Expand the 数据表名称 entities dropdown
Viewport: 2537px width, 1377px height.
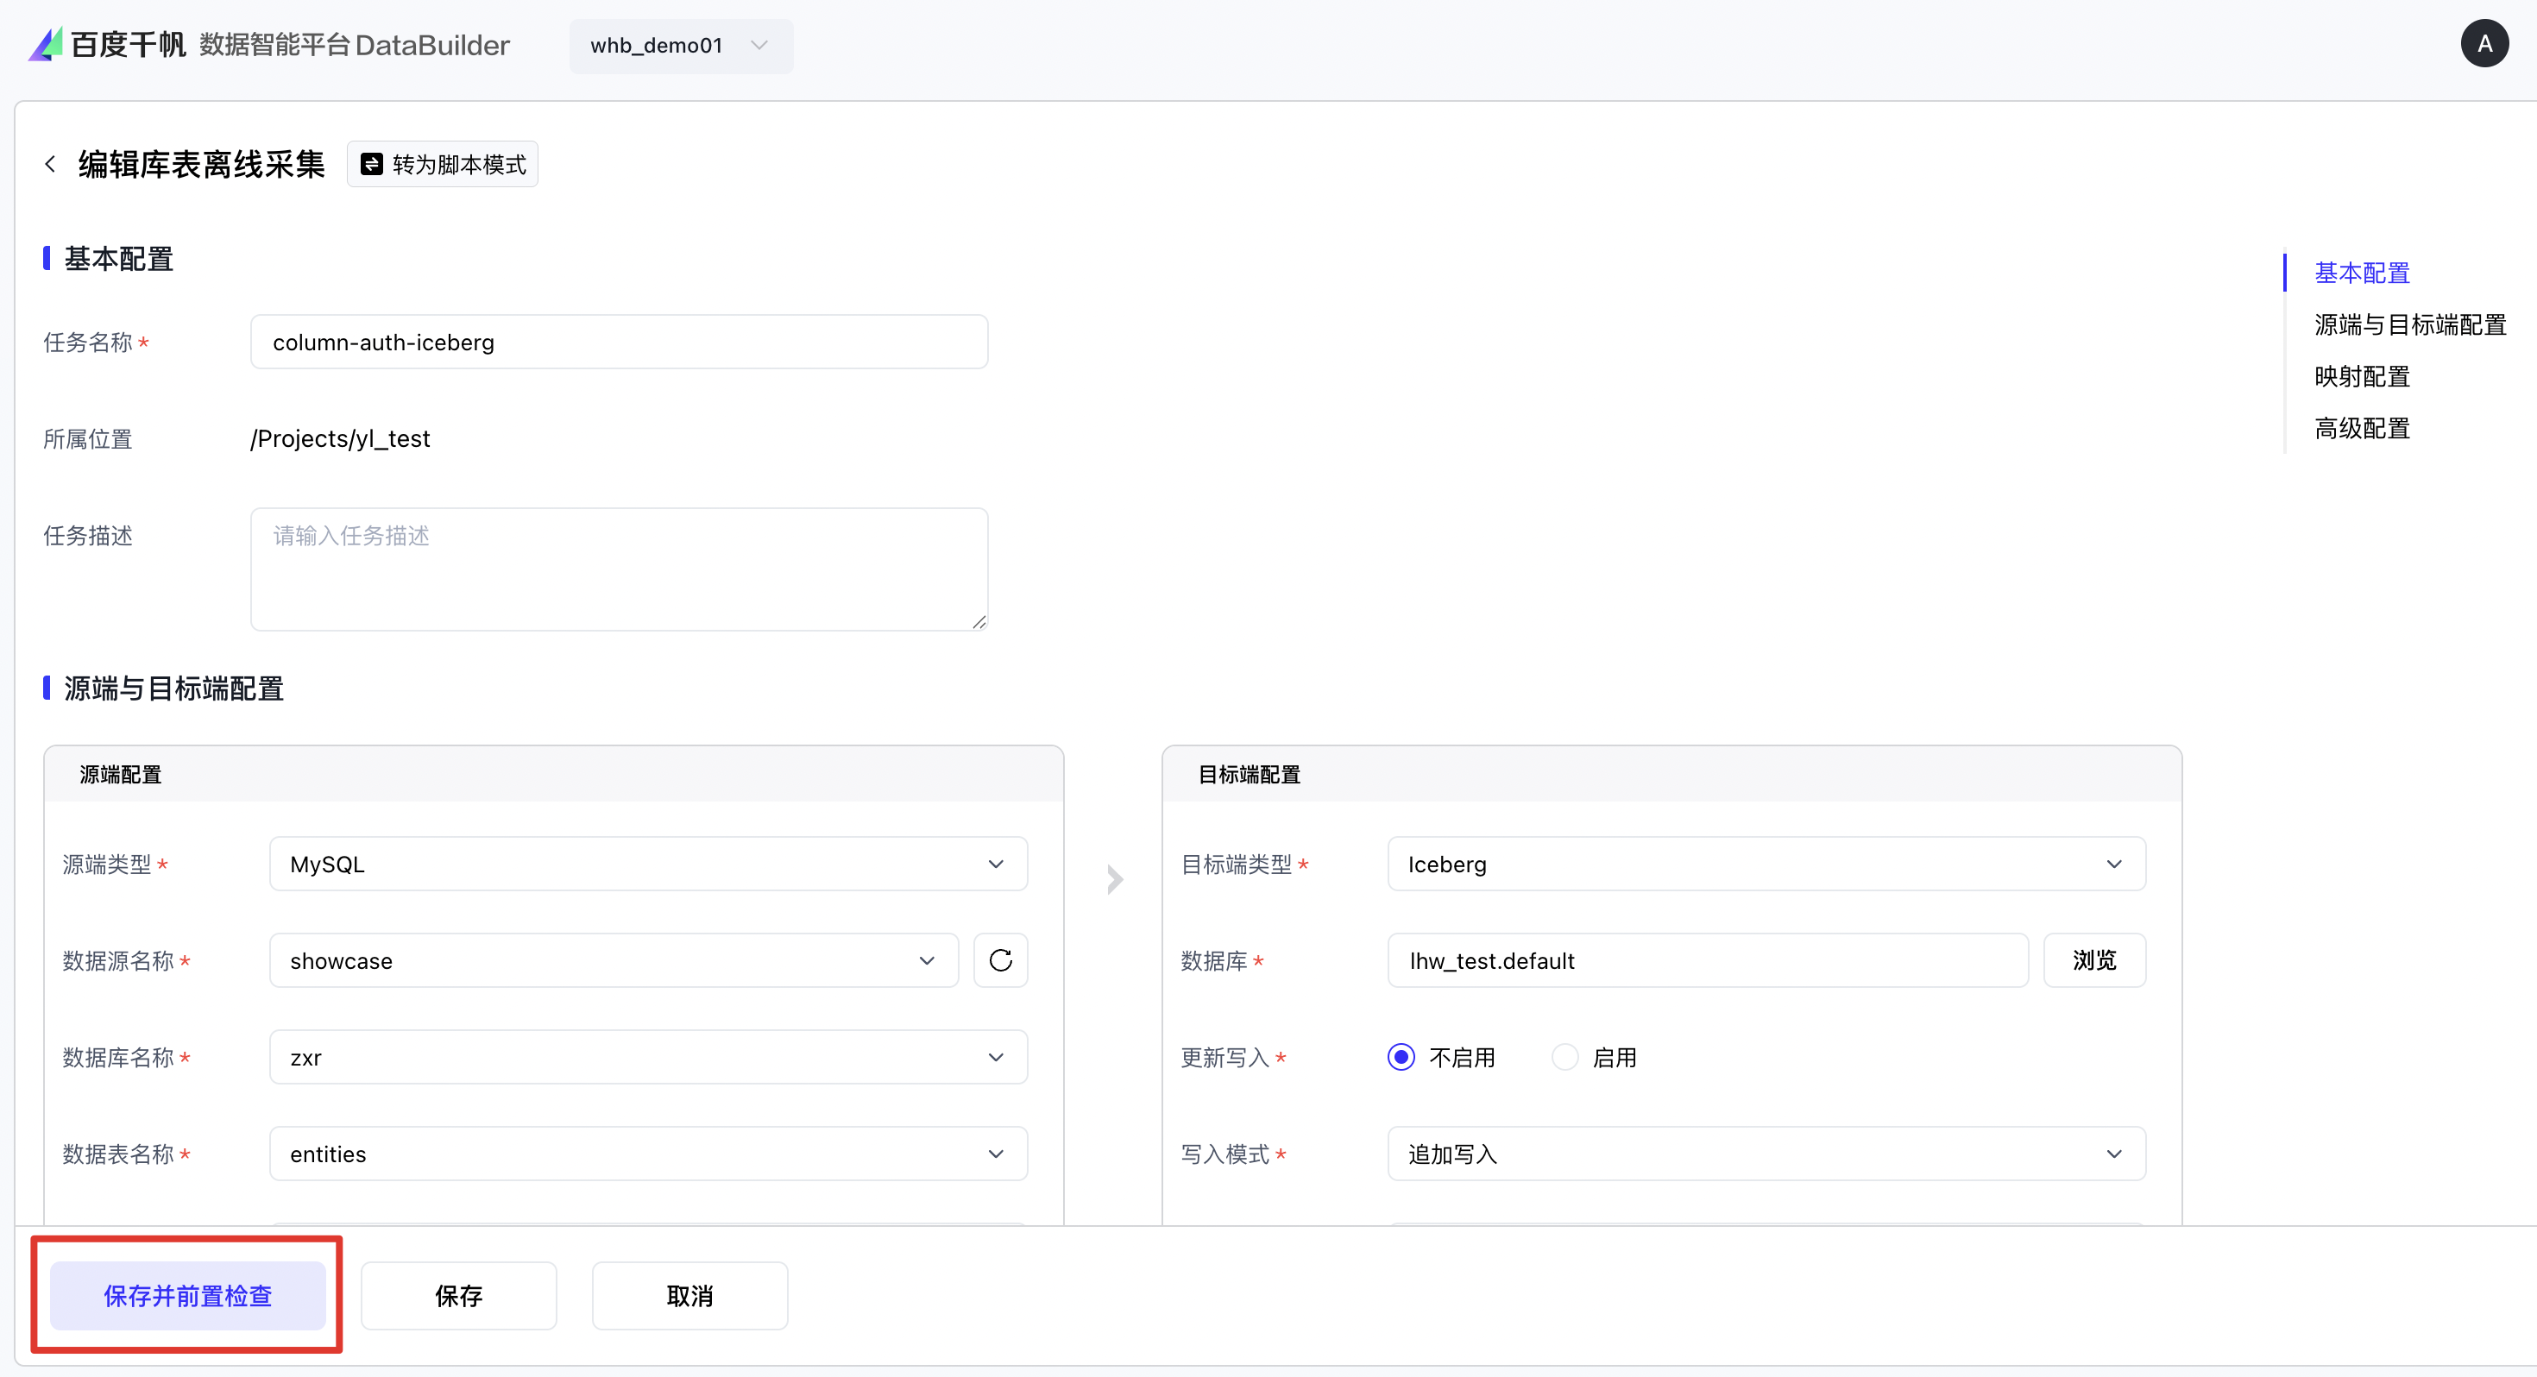coord(648,1154)
